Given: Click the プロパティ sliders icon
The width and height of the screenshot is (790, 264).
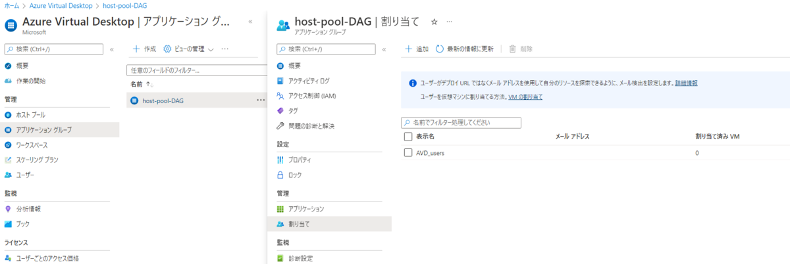Looking at the screenshot, I should click(281, 160).
